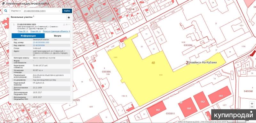Click the Public Cadastral Map logo icon
This screenshot has height=123, width=256.
point(4,4)
